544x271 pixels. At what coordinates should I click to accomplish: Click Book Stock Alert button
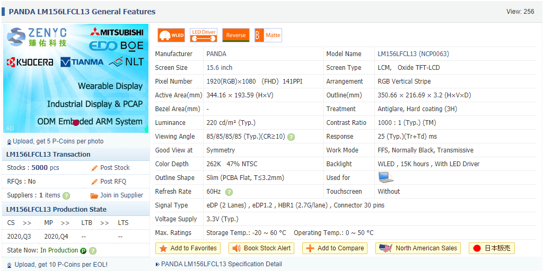click(261, 248)
